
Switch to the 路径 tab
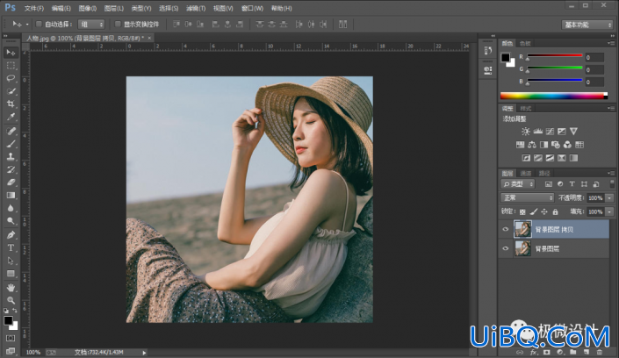tap(544, 173)
